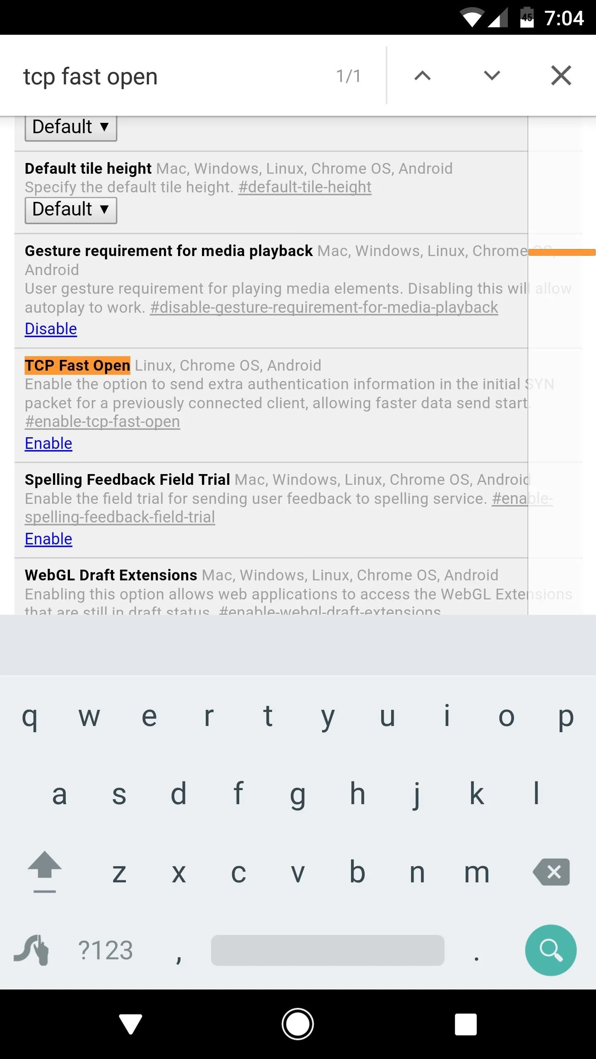Tap the find text field 'tcp fast open'
This screenshot has width=596, height=1059.
pyautogui.click(x=174, y=77)
